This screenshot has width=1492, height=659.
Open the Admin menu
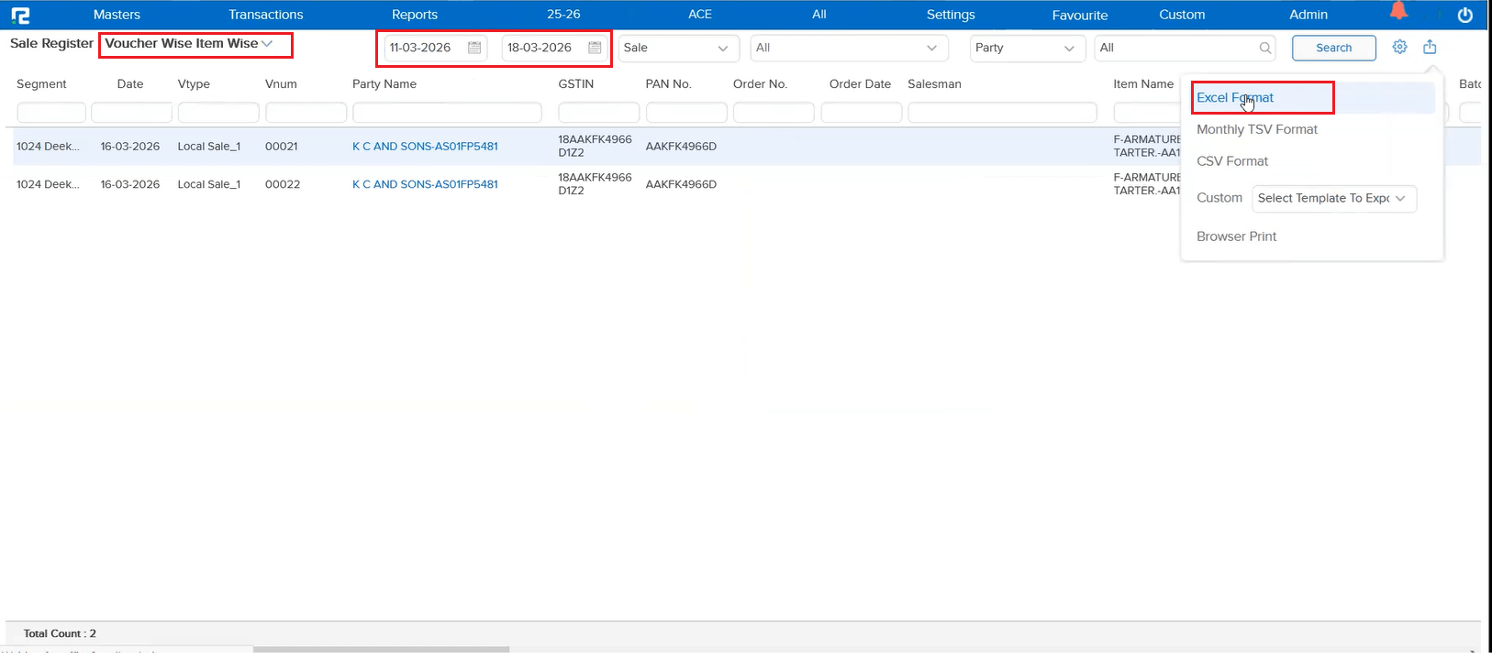[1308, 15]
